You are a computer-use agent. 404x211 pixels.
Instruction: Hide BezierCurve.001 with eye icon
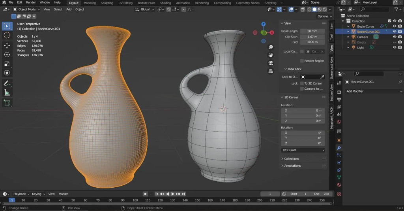pos(395,32)
